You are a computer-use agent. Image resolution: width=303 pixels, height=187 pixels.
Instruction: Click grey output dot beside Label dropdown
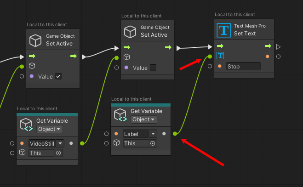pyautogui.click(x=164, y=134)
